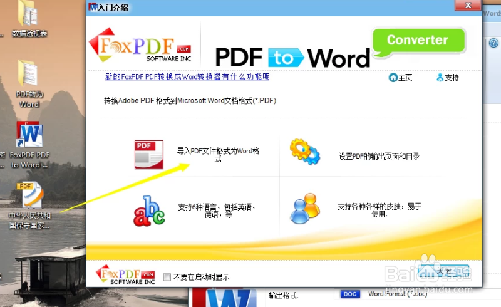Click the blue DOC format badge
Viewport: 501px width, 307px height.
(350, 294)
